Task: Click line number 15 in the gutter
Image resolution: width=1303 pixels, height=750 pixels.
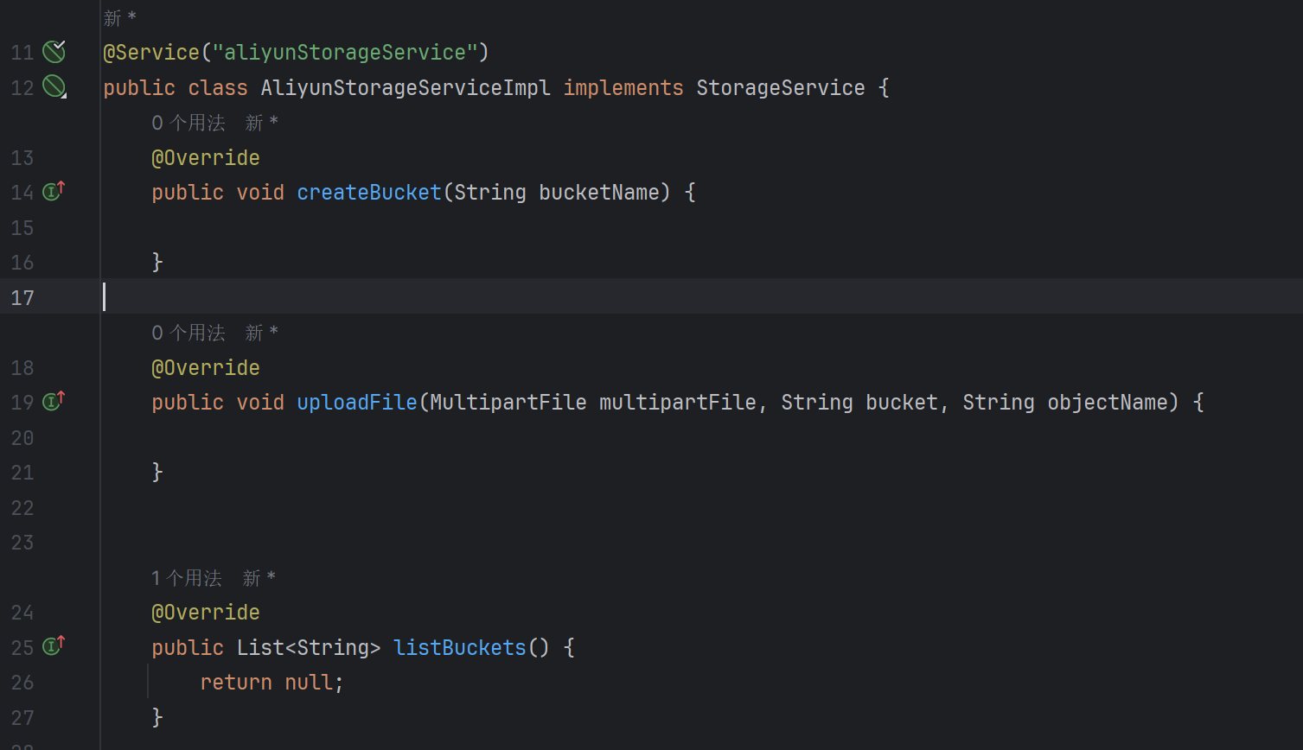Action: tap(22, 228)
